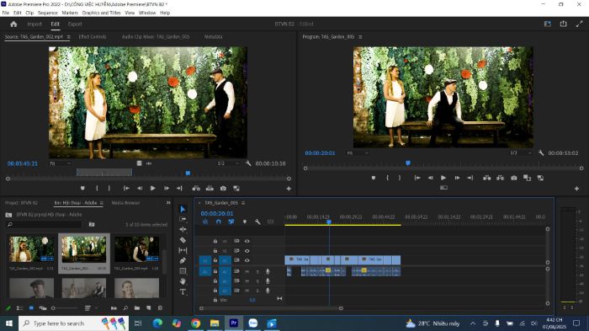
Task: Open timeline display settings wrench
Action: click(x=257, y=222)
